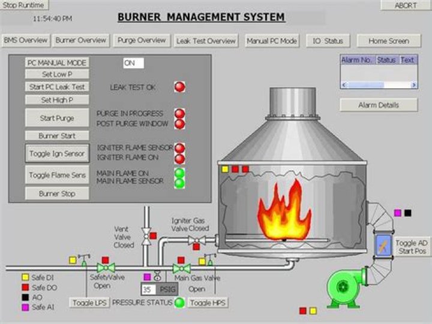Click the Alarm No. column header

pyautogui.click(x=358, y=60)
